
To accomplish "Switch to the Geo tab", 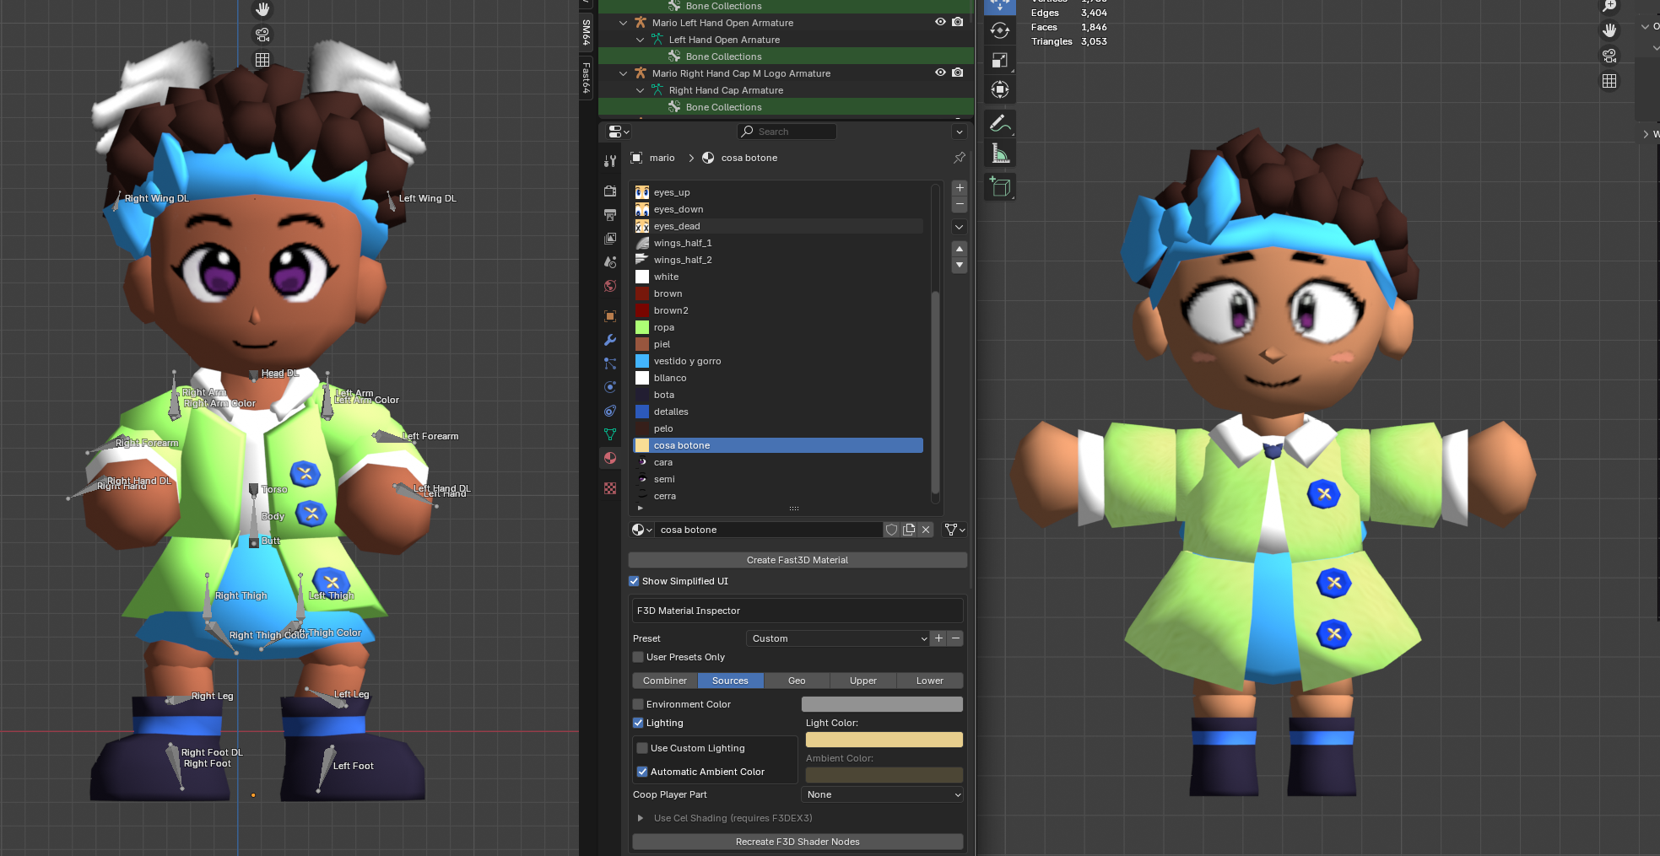I will click(797, 681).
